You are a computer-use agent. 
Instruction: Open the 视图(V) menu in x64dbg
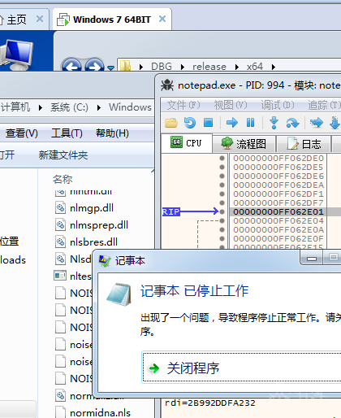tap(231, 105)
